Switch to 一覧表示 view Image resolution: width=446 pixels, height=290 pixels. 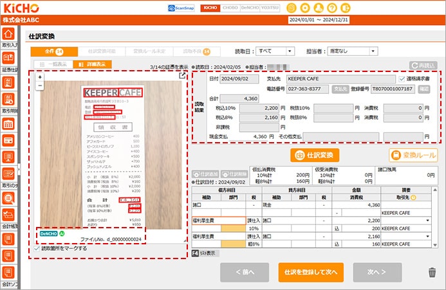click(53, 64)
